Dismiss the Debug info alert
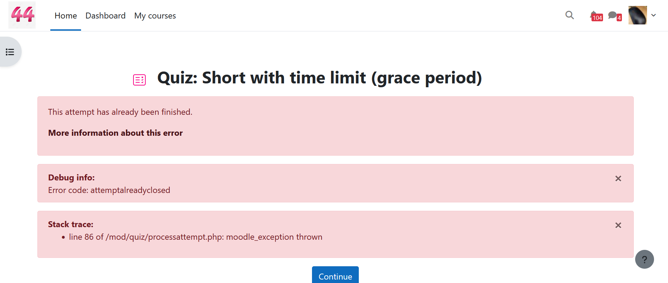Image resolution: width=668 pixels, height=283 pixels. 618,179
